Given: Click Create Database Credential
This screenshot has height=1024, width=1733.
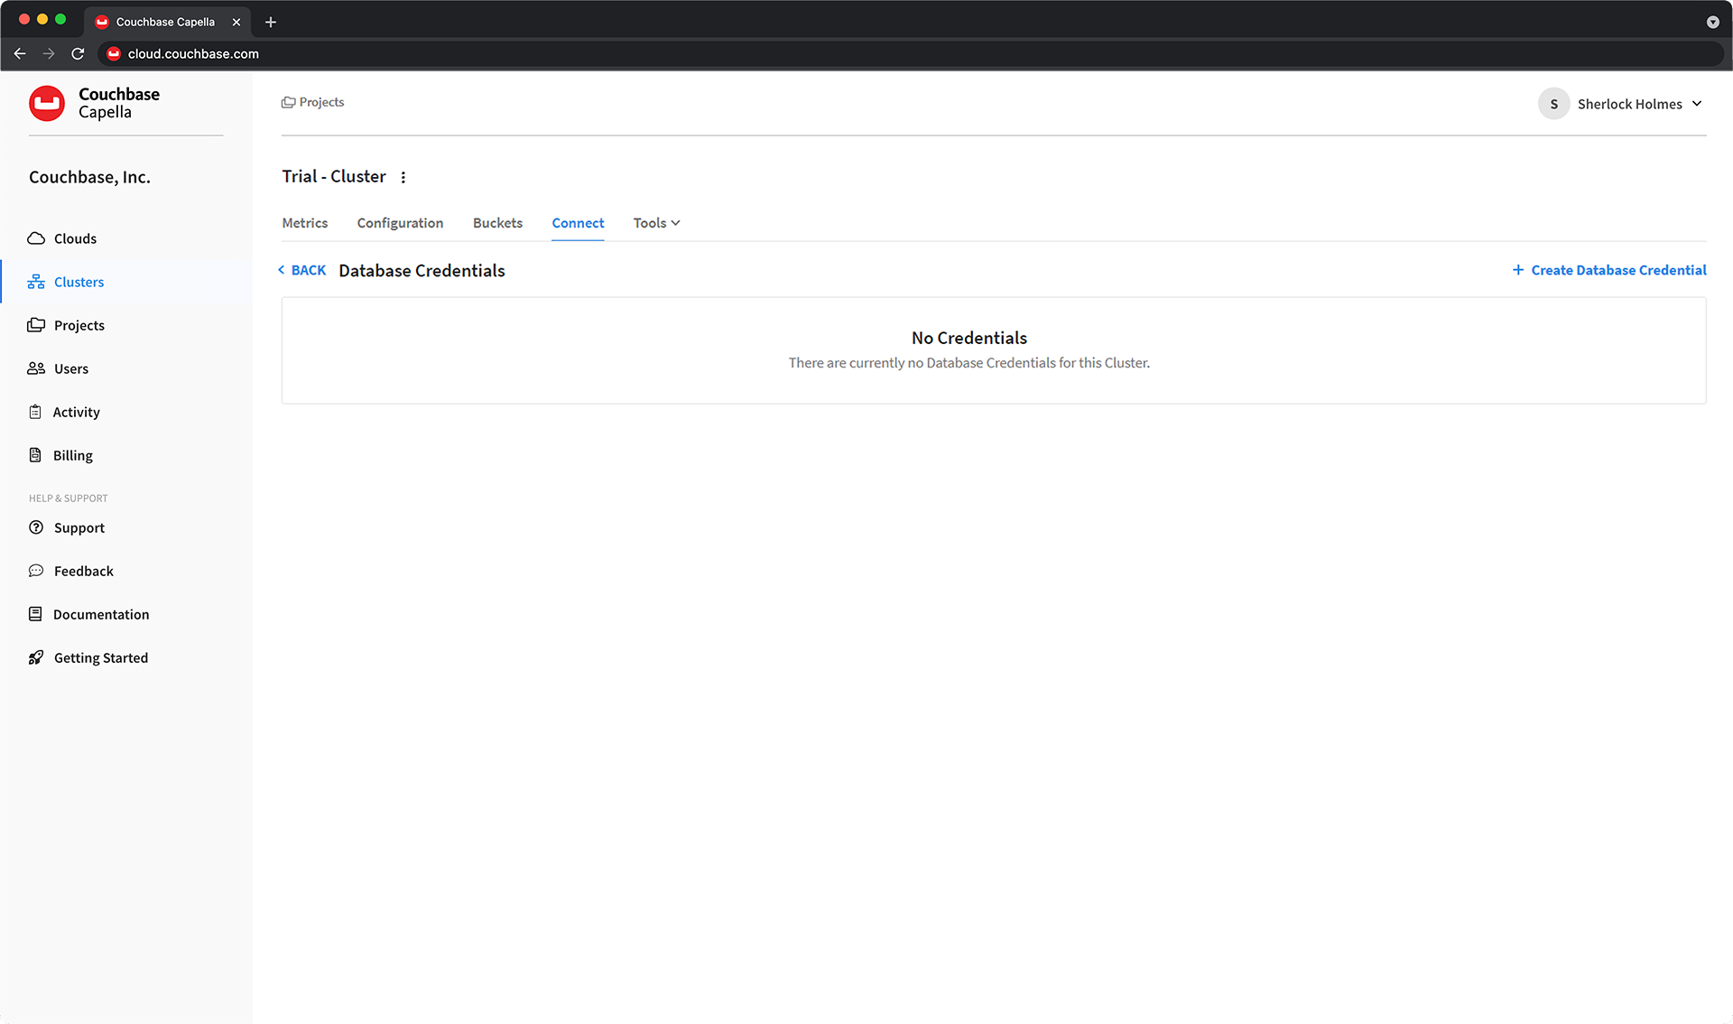Looking at the screenshot, I should coord(1609,270).
